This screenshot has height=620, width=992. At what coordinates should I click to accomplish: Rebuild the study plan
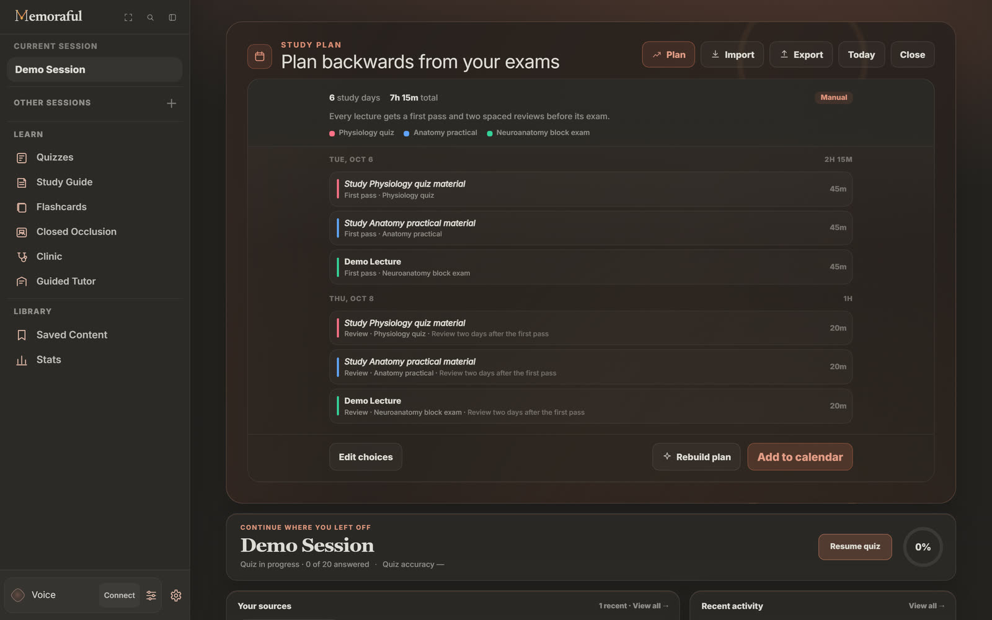696,457
